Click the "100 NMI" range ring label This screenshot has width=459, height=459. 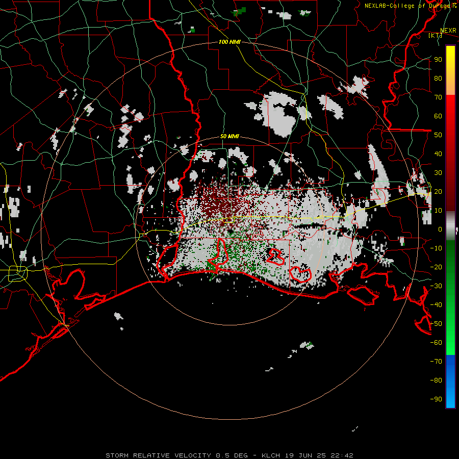tap(229, 42)
